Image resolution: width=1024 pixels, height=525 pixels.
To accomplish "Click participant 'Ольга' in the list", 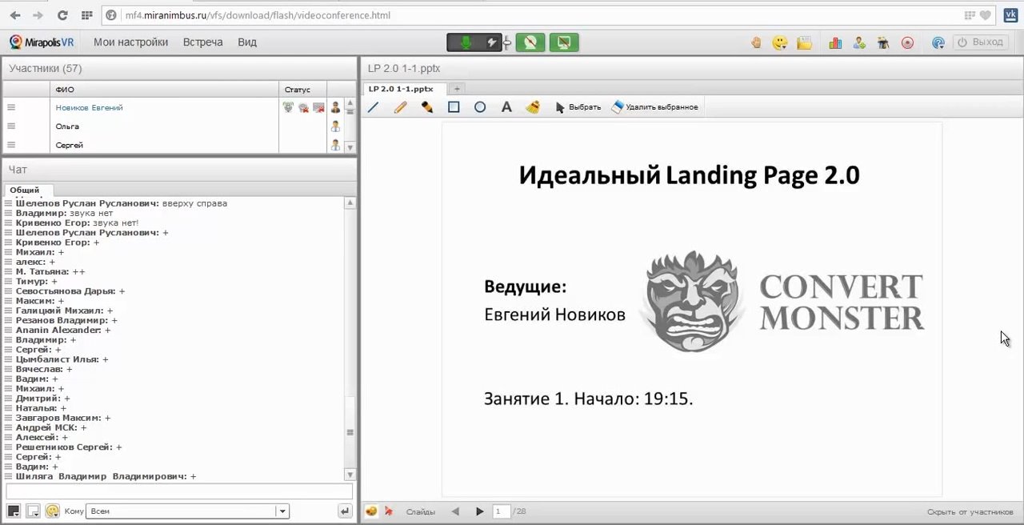I will (67, 126).
